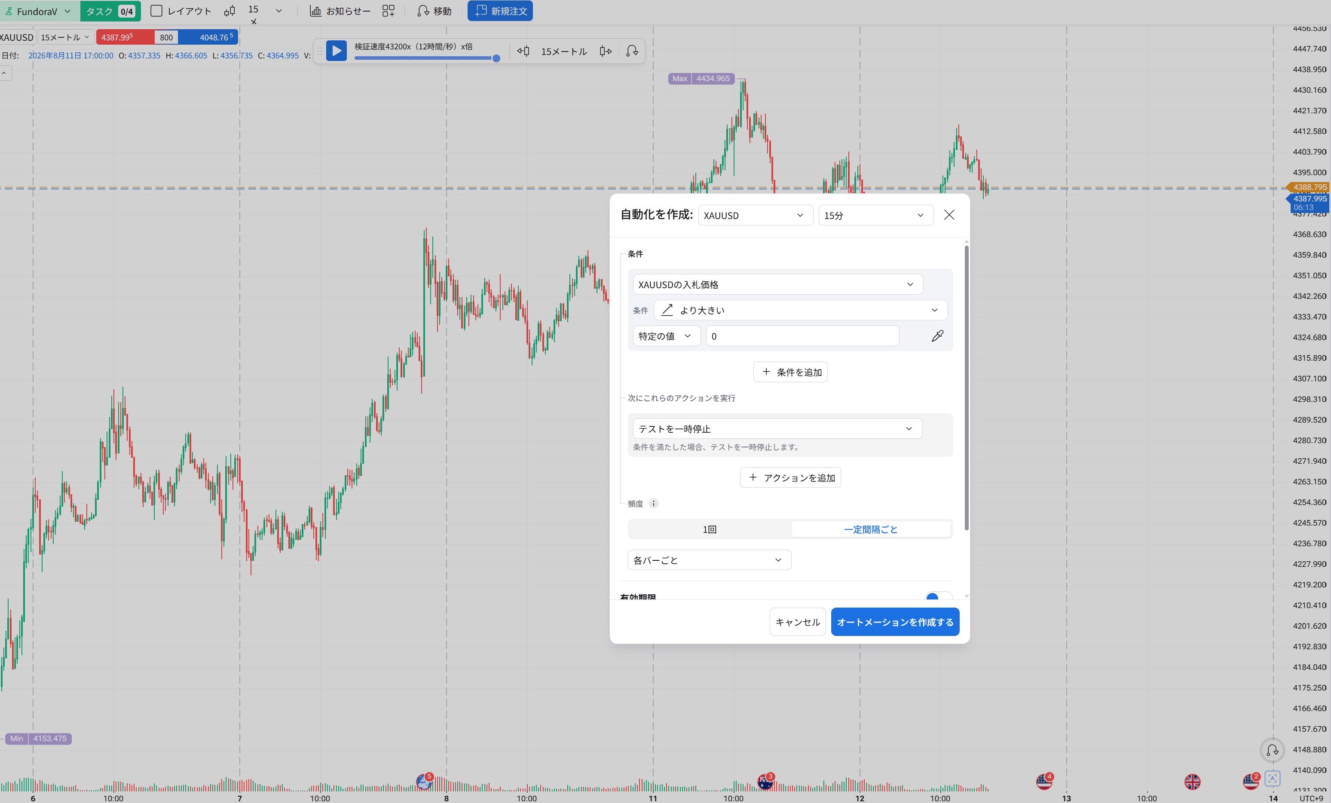This screenshot has width=1331, height=803.
Task: Step back one bar in playback toolbar
Action: [x=523, y=51]
